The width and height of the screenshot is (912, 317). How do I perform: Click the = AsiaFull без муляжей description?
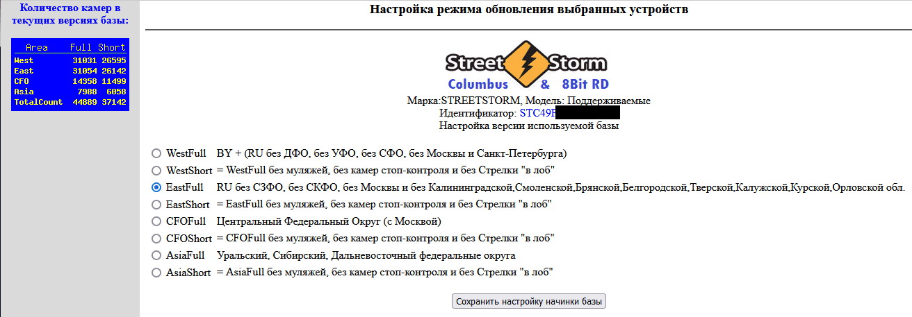point(384,273)
